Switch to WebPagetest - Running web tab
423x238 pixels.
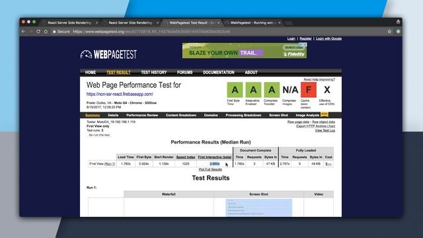coord(252,23)
